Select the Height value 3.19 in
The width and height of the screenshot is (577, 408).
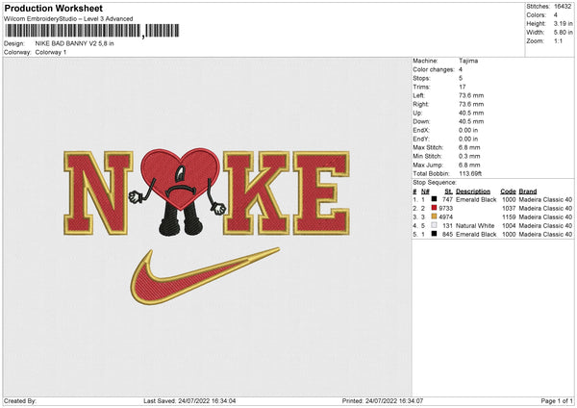(564, 23)
